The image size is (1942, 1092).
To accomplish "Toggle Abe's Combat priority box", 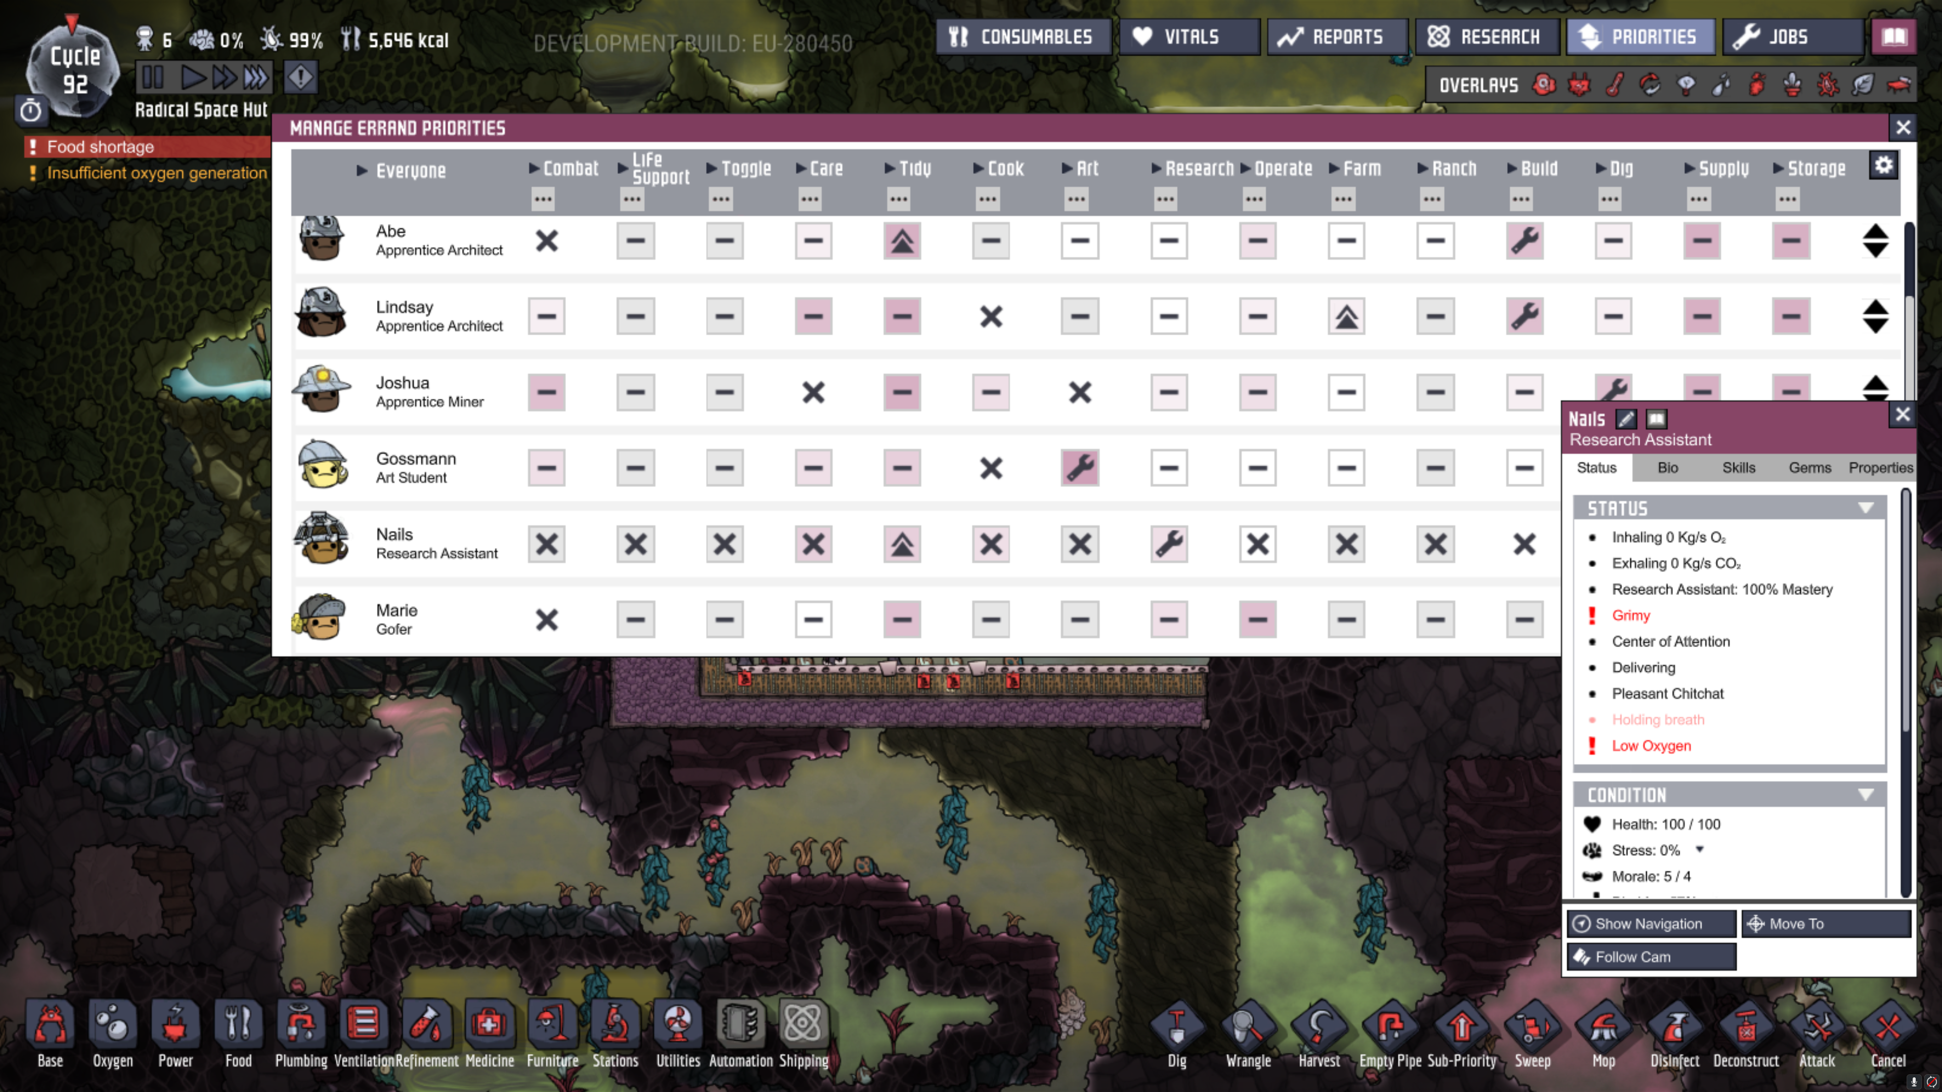I will click(x=547, y=241).
